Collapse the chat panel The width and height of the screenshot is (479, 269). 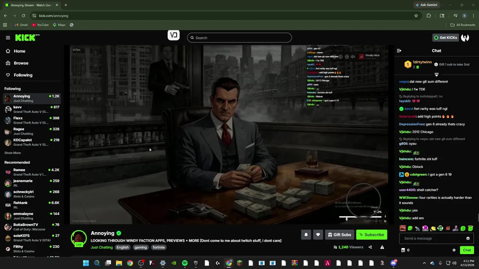click(399, 50)
